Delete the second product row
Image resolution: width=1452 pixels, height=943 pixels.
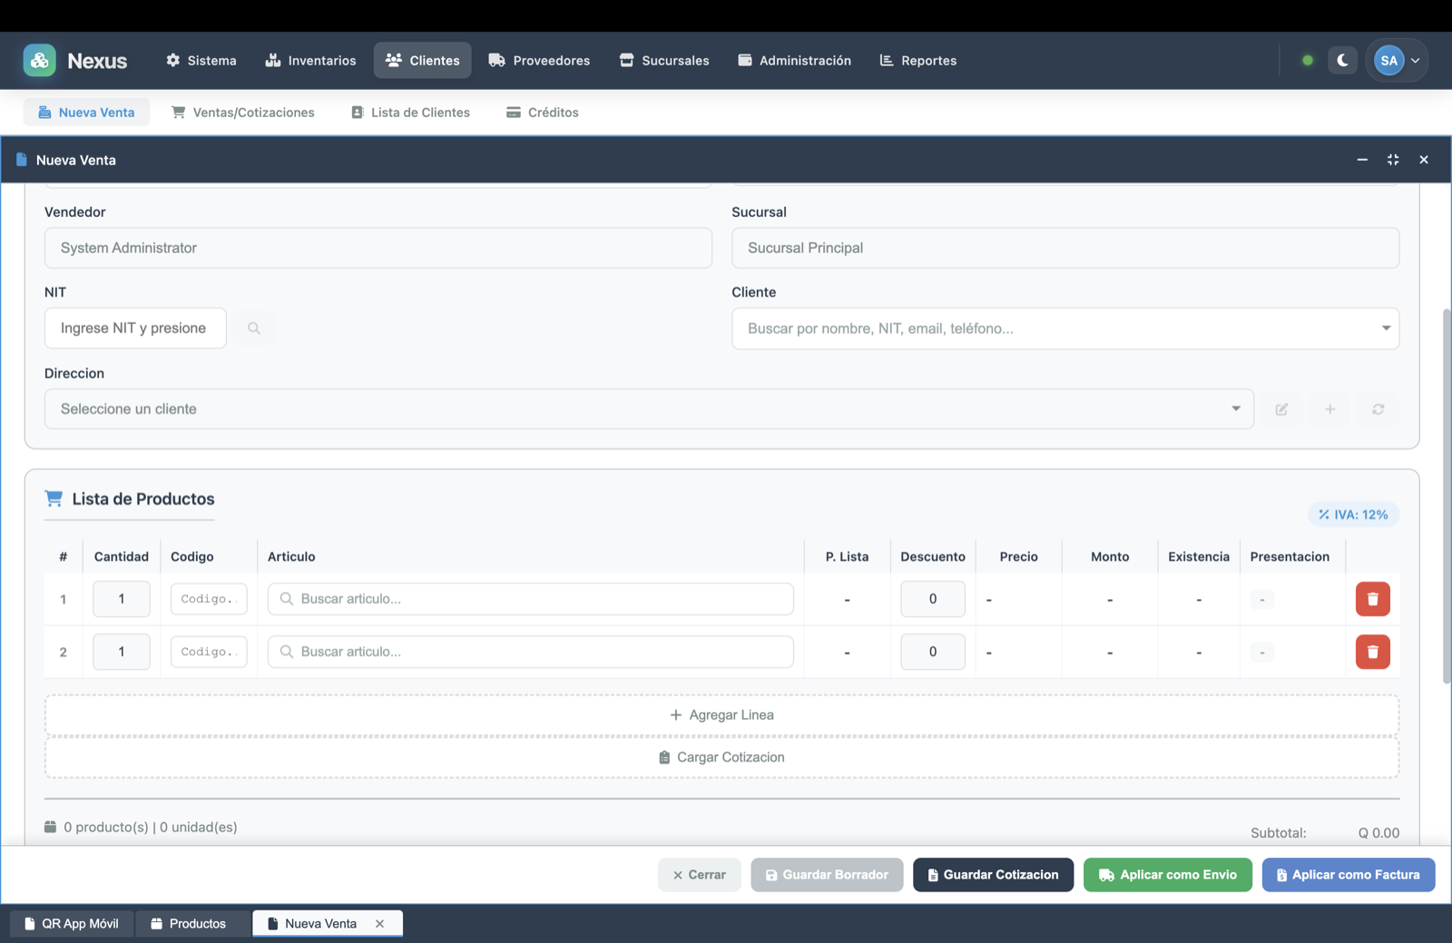[1372, 652]
